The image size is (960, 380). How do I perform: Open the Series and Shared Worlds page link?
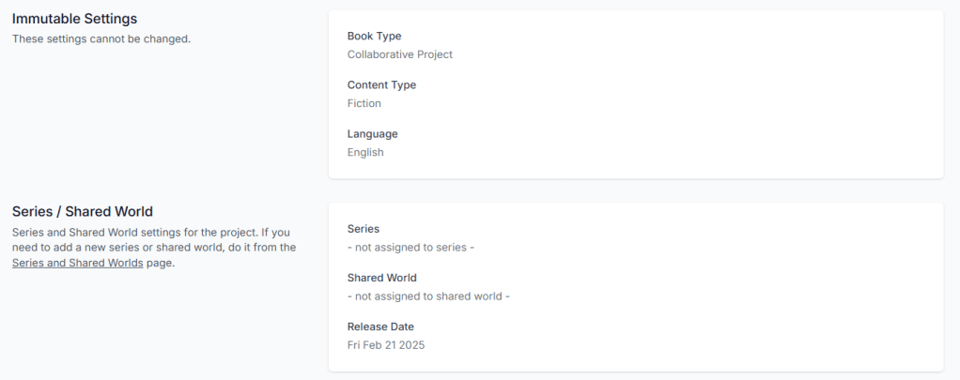tap(77, 264)
